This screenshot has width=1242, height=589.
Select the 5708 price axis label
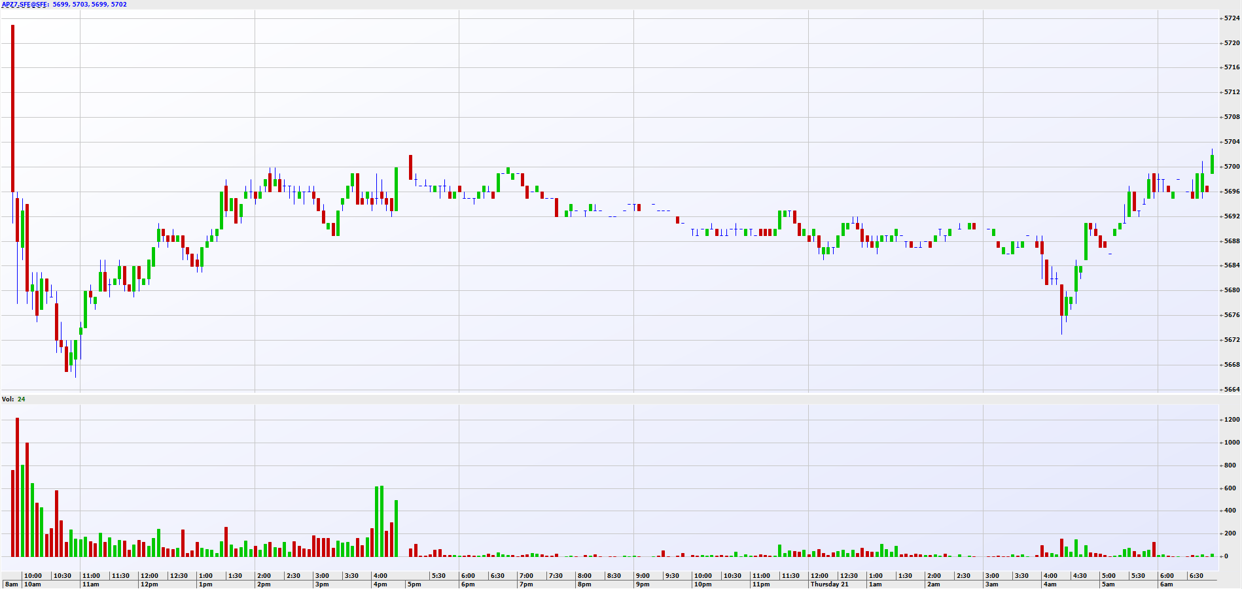(1232, 117)
